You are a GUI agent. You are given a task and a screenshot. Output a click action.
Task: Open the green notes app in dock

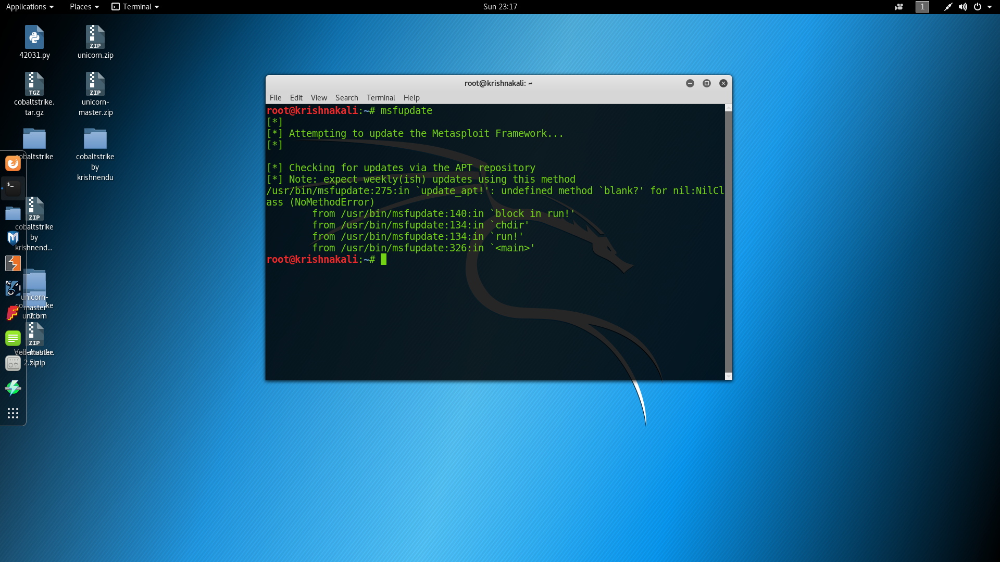click(x=13, y=338)
